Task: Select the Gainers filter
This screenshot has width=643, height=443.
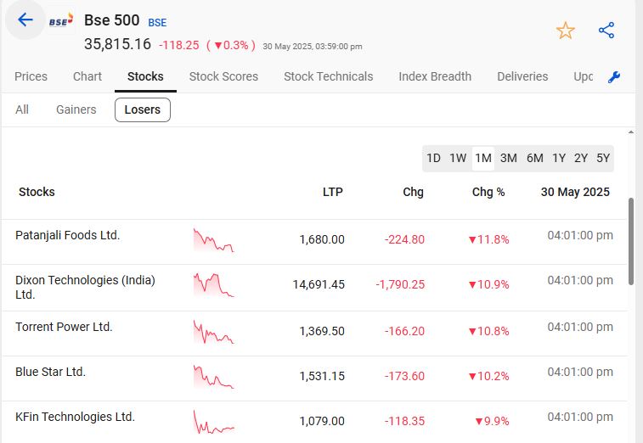Action: pos(76,109)
